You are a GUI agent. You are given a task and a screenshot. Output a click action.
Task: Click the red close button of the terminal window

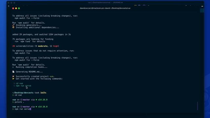click(x=13, y=8)
